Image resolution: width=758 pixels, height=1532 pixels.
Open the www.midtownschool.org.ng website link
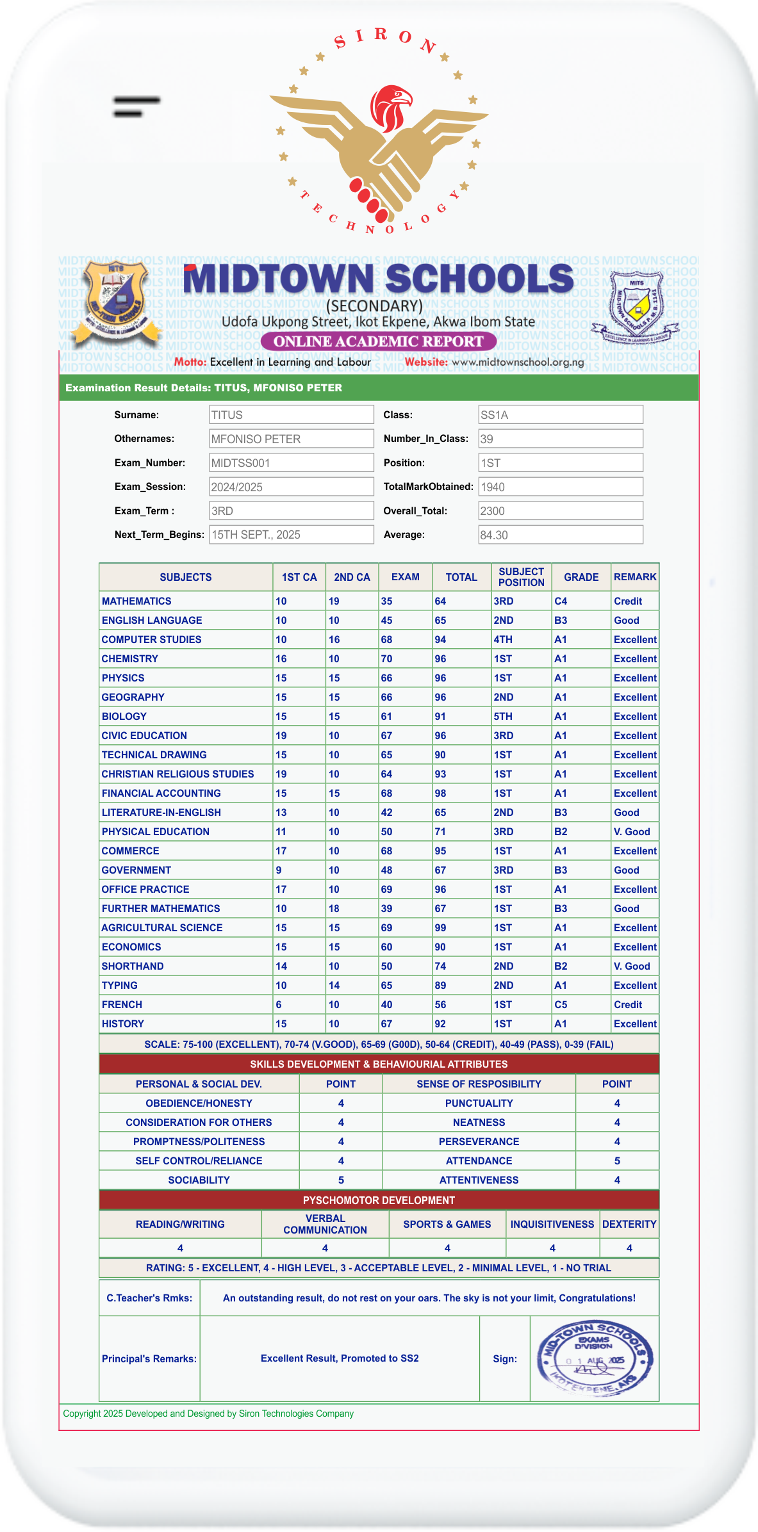[x=518, y=363]
